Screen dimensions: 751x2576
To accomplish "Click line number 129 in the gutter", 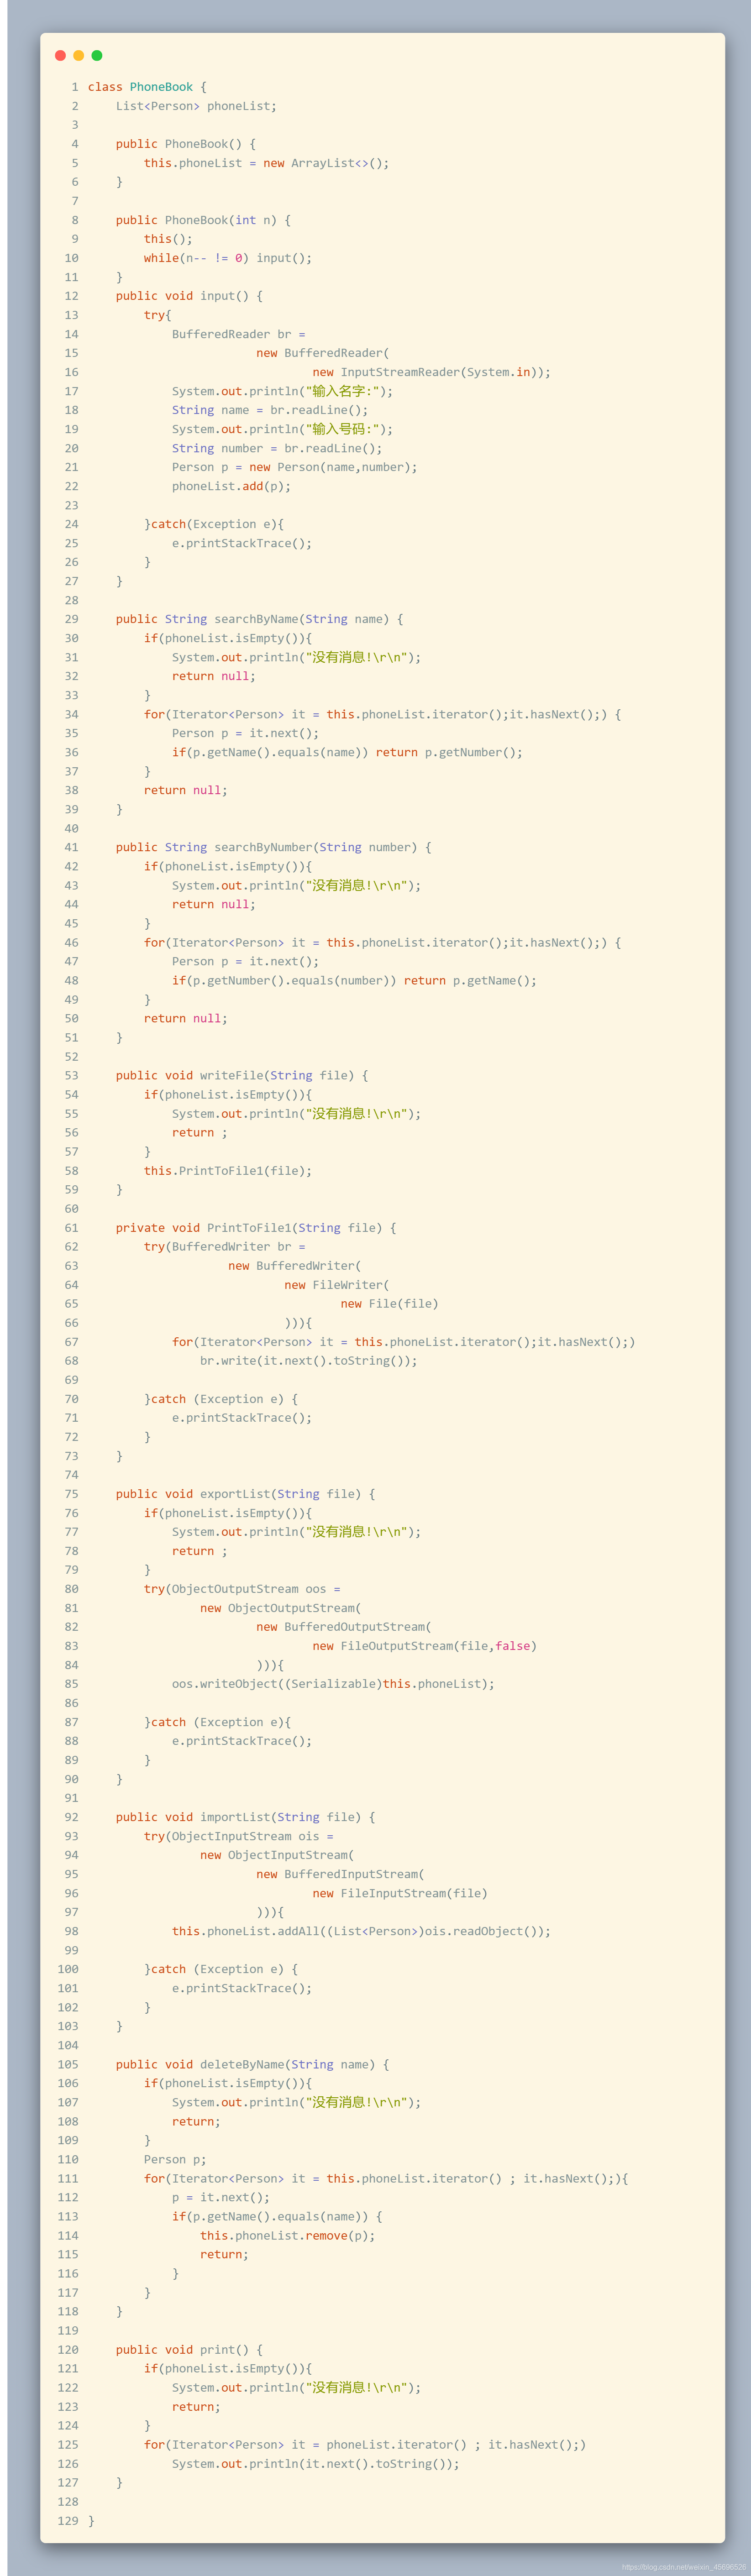I will coord(67,2520).
